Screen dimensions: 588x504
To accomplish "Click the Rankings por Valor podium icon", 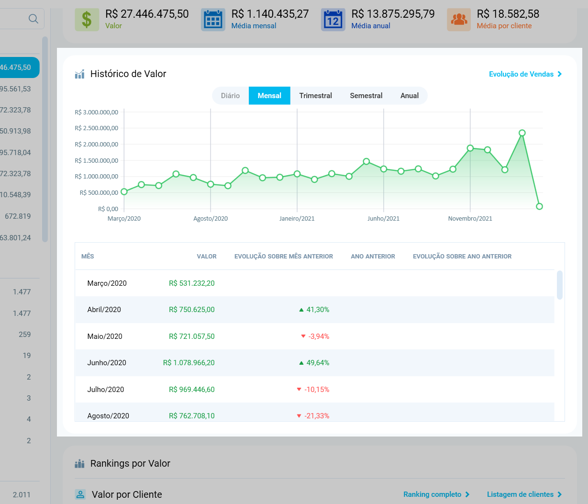I will (79, 463).
